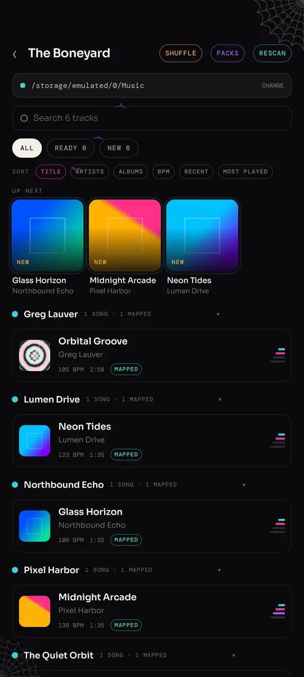Tap the teal dot beside Greg Lauver
Viewport: 304px width, 677px height.
pos(15,314)
